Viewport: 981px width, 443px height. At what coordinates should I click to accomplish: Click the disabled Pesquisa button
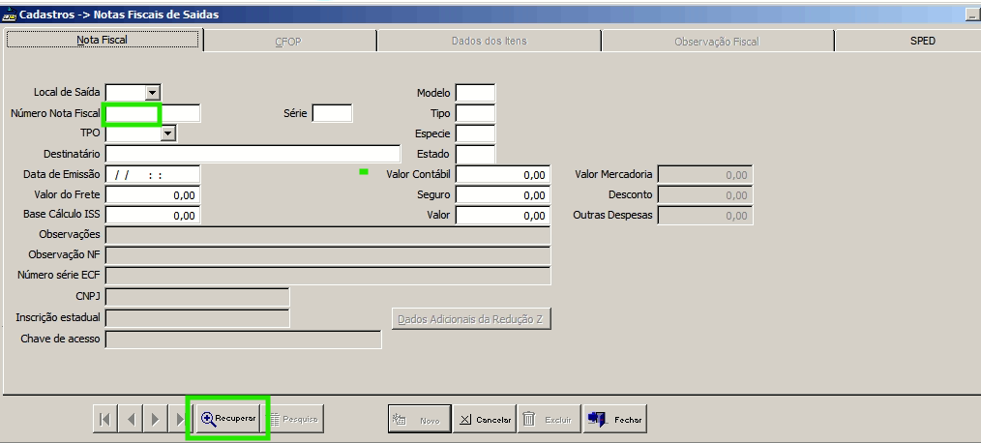tap(294, 419)
